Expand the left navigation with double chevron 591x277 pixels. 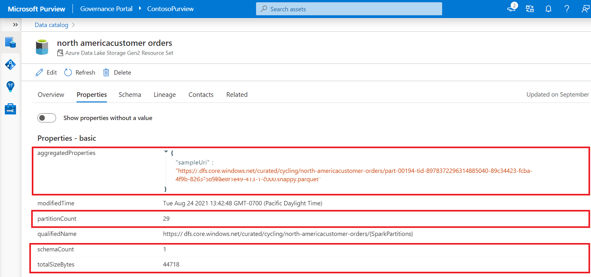(x=15, y=25)
